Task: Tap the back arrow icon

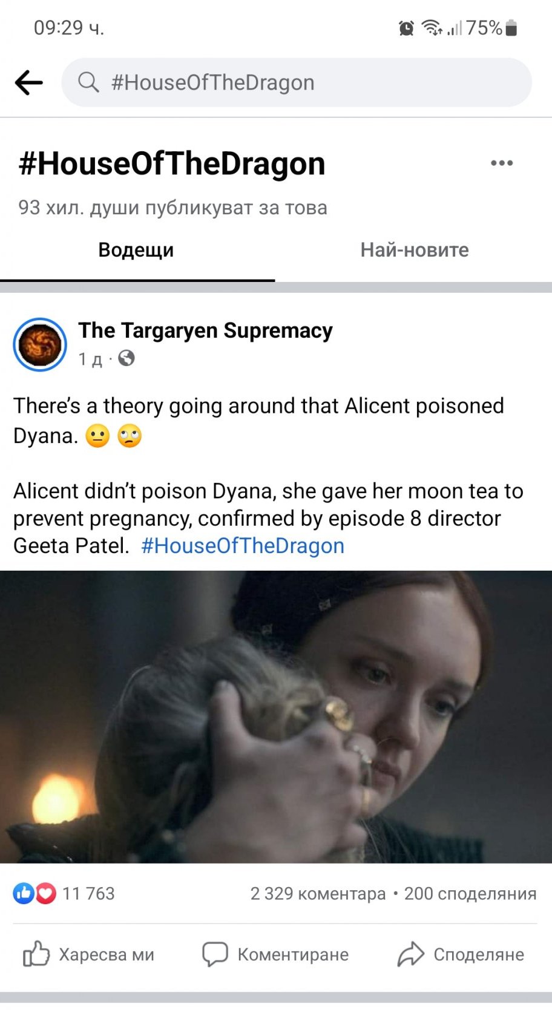Action: 28,82
